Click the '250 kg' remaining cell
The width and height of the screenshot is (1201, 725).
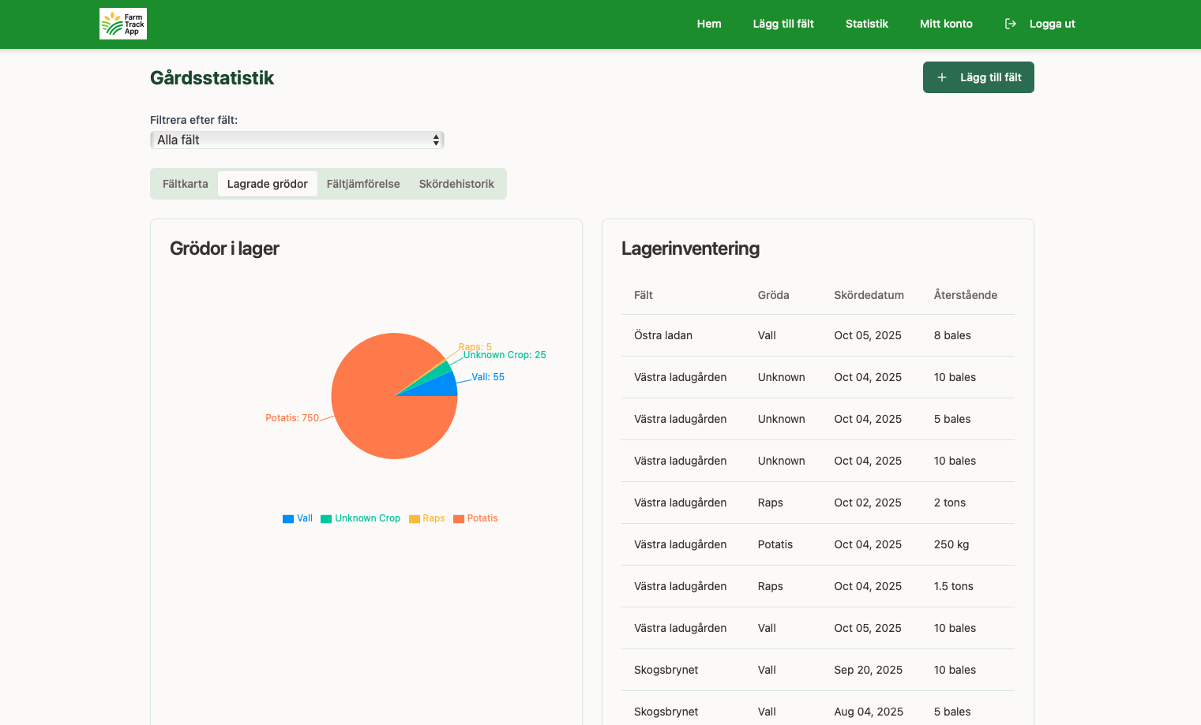coord(951,544)
